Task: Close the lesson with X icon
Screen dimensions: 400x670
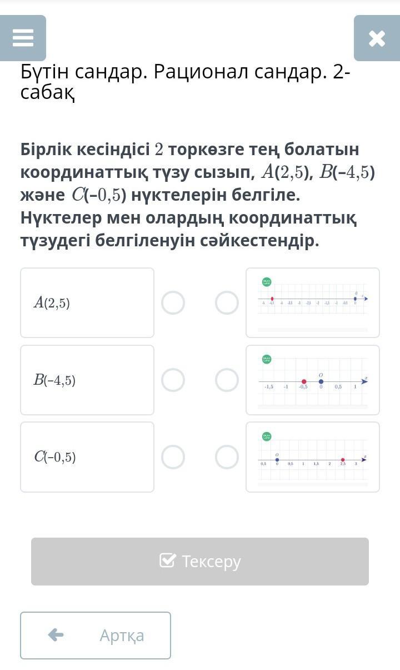Action: (377, 38)
